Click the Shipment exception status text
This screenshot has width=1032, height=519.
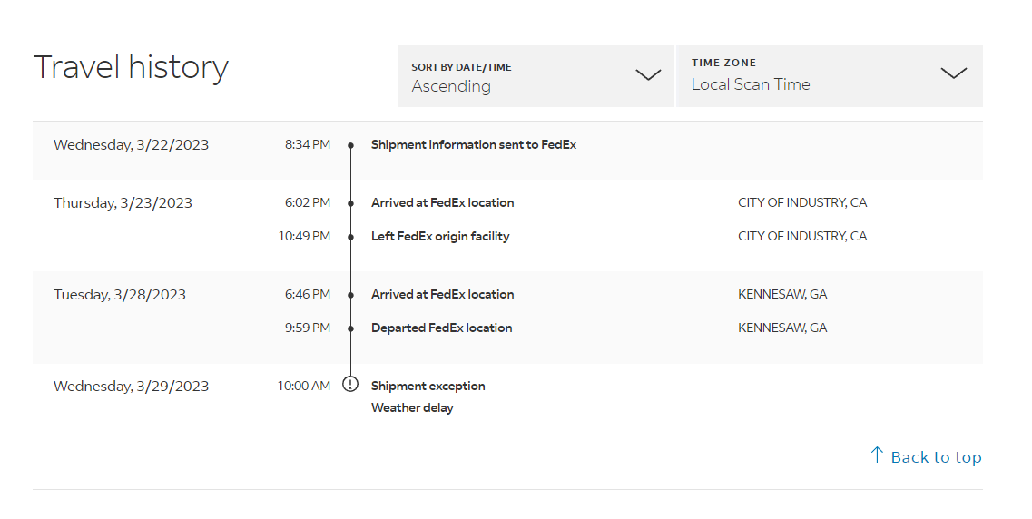coord(428,386)
